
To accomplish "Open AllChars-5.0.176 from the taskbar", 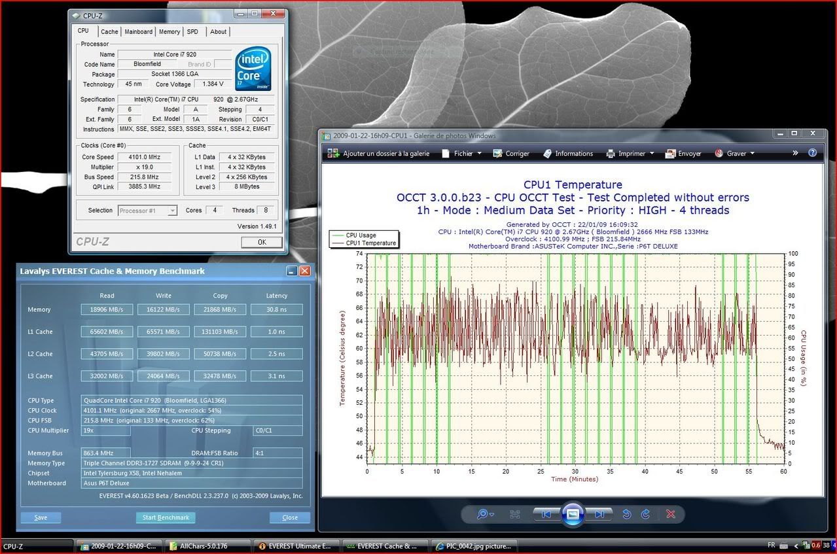I will [x=207, y=545].
